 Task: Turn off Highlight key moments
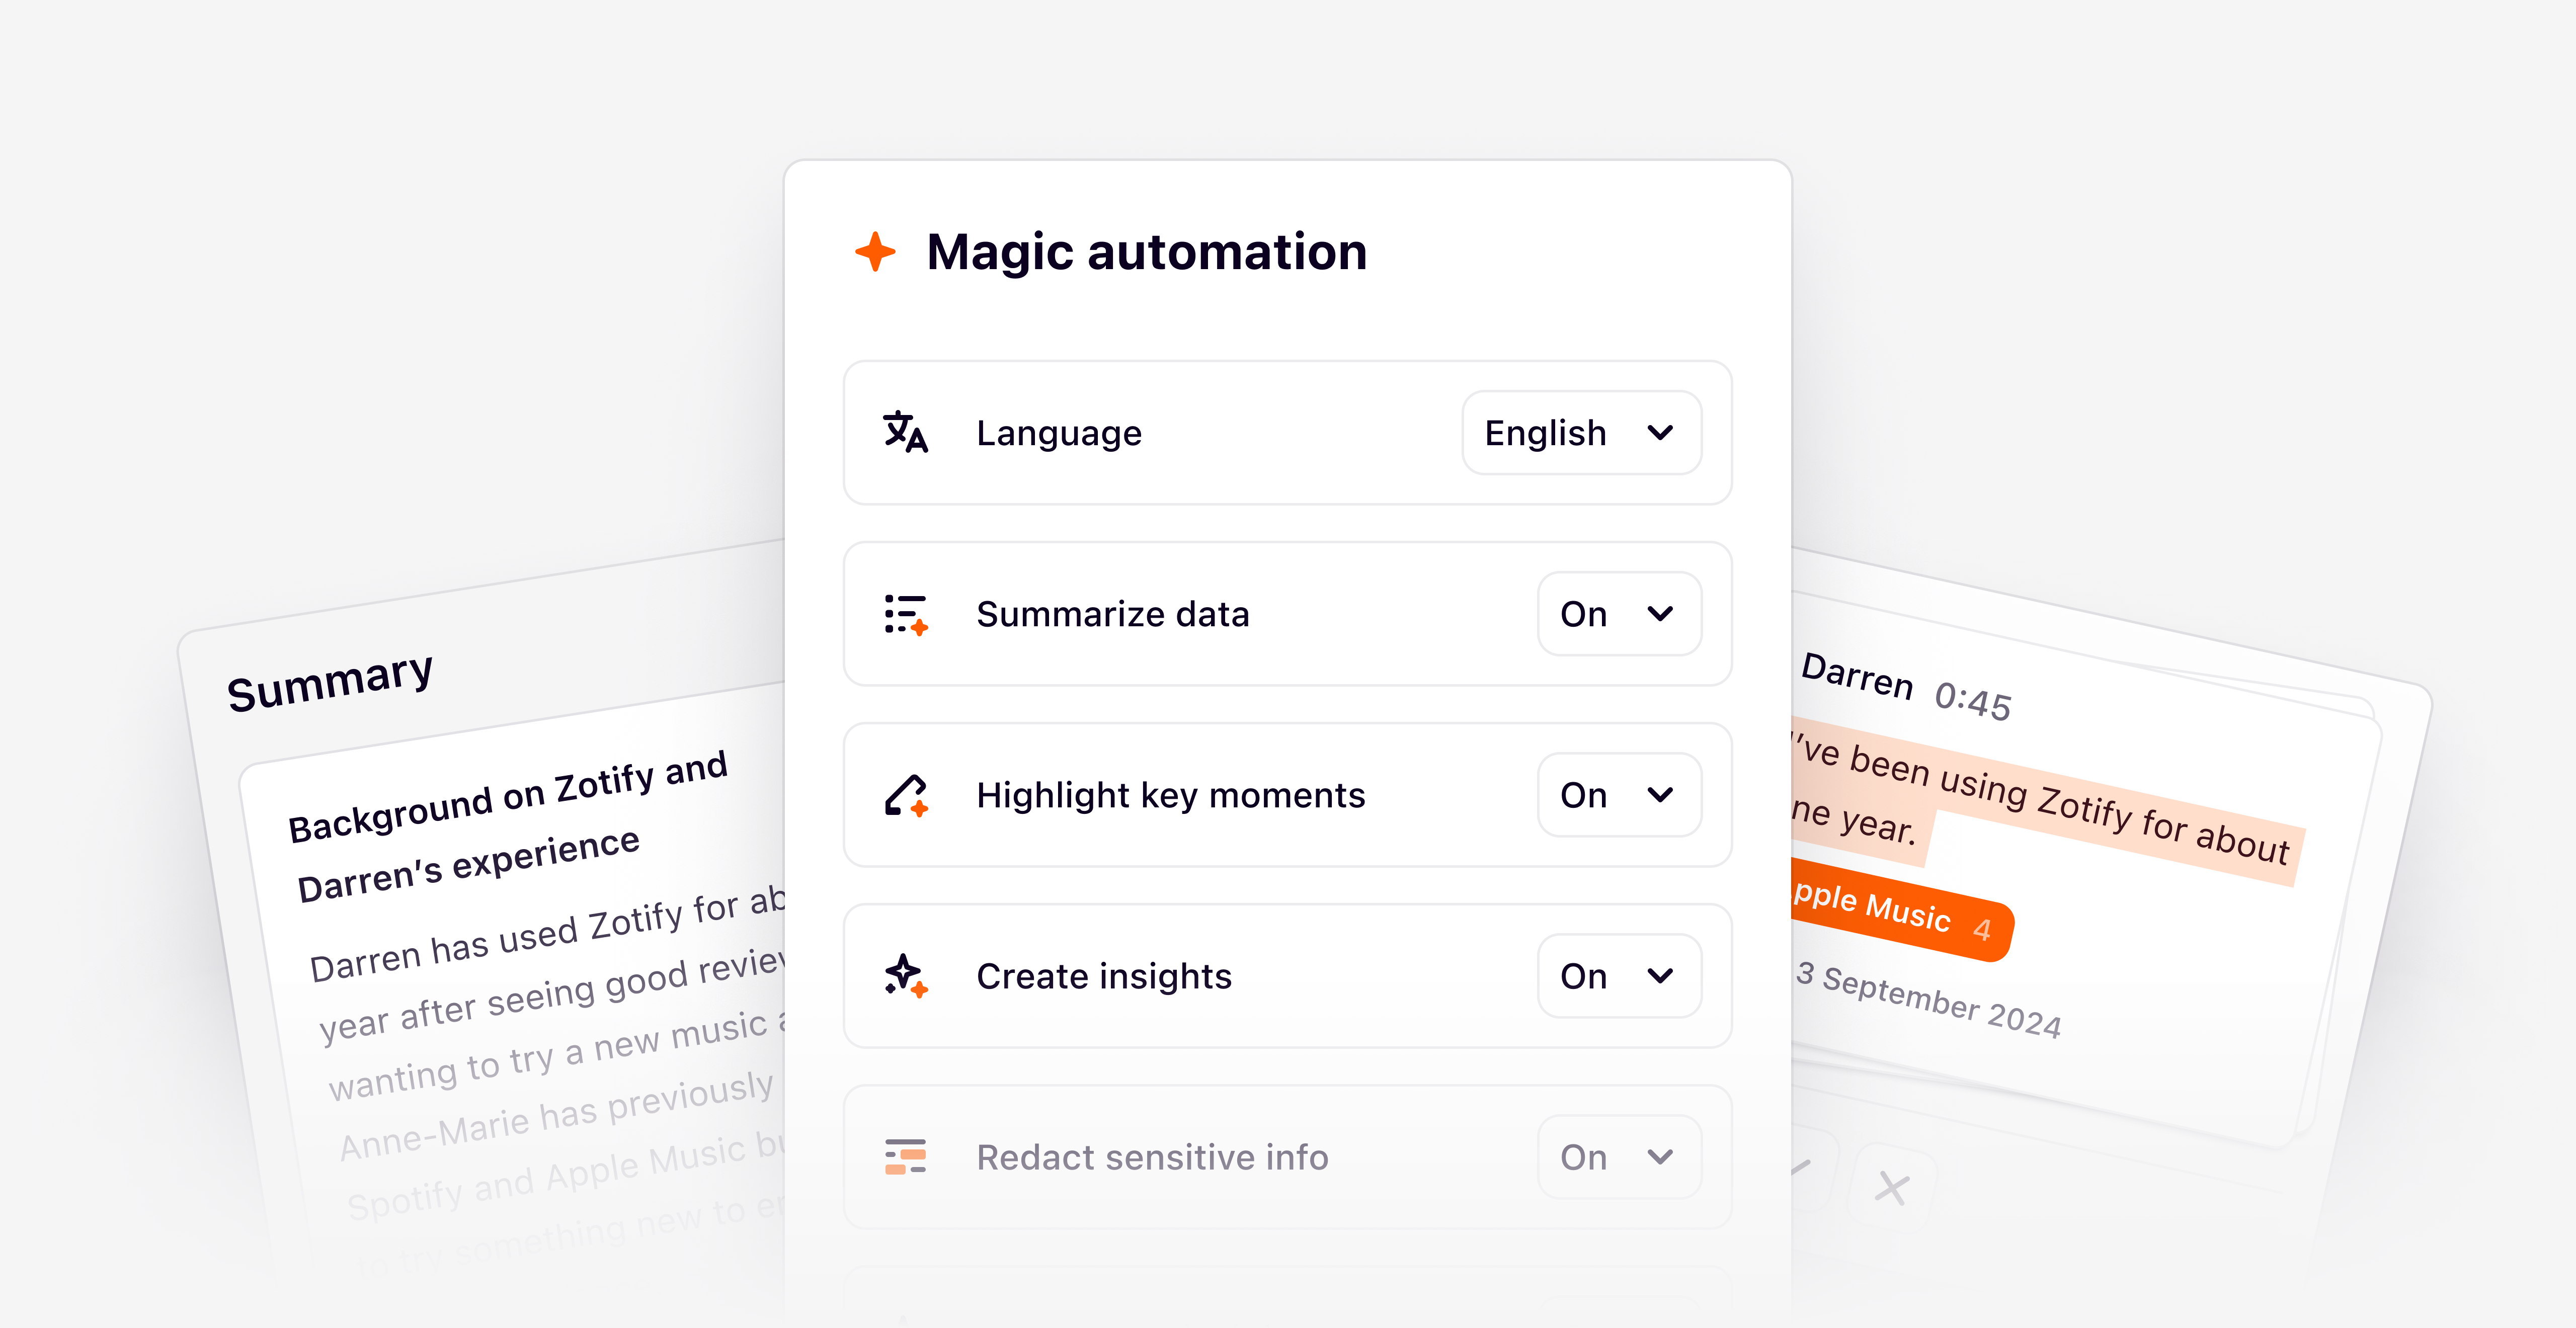pos(1618,795)
